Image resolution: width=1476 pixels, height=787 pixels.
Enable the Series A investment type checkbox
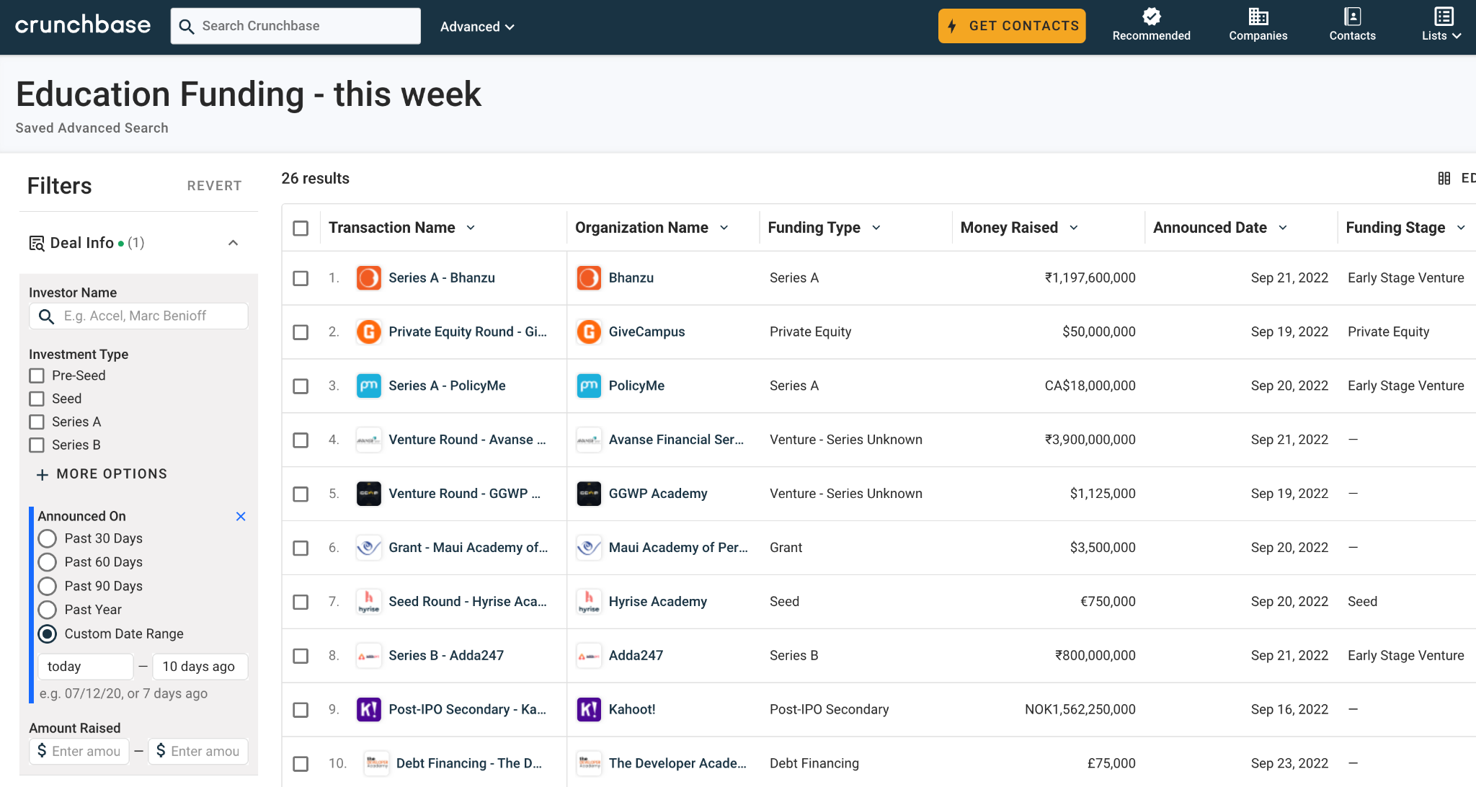point(37,422)
